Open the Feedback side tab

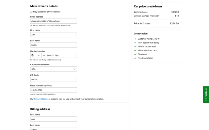pyautogui.click(x=206, y=95)
